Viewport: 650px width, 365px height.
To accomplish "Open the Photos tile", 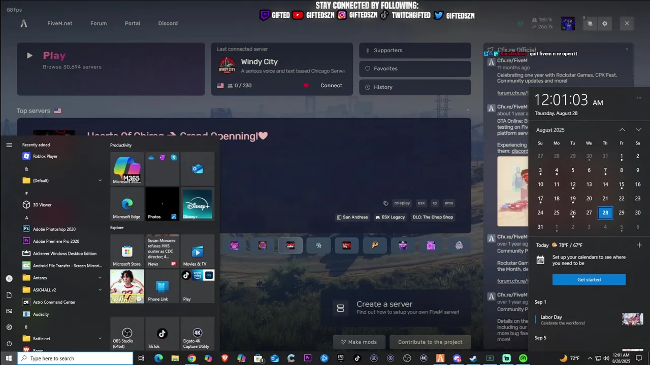I will [x=162, y=204].
